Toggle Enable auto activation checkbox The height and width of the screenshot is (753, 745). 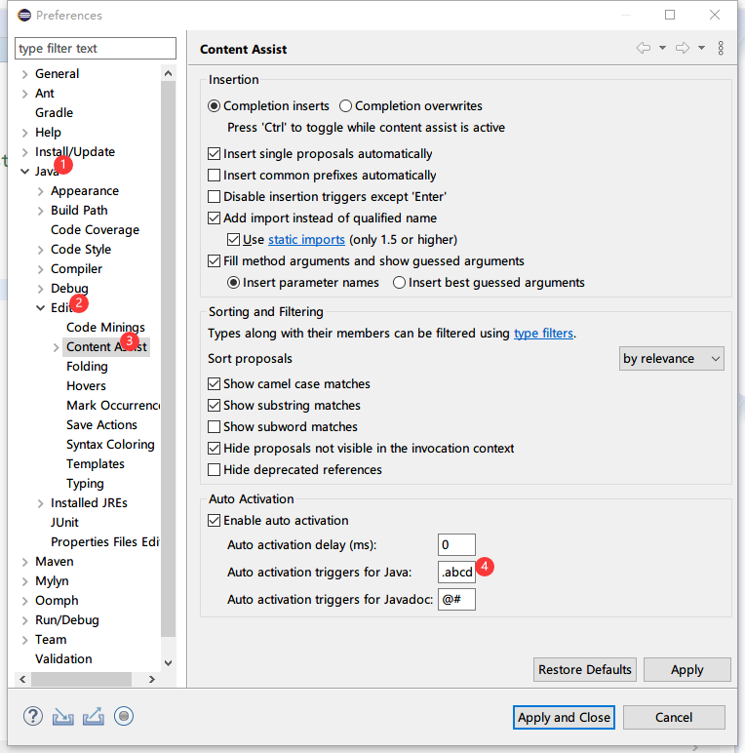215,520
